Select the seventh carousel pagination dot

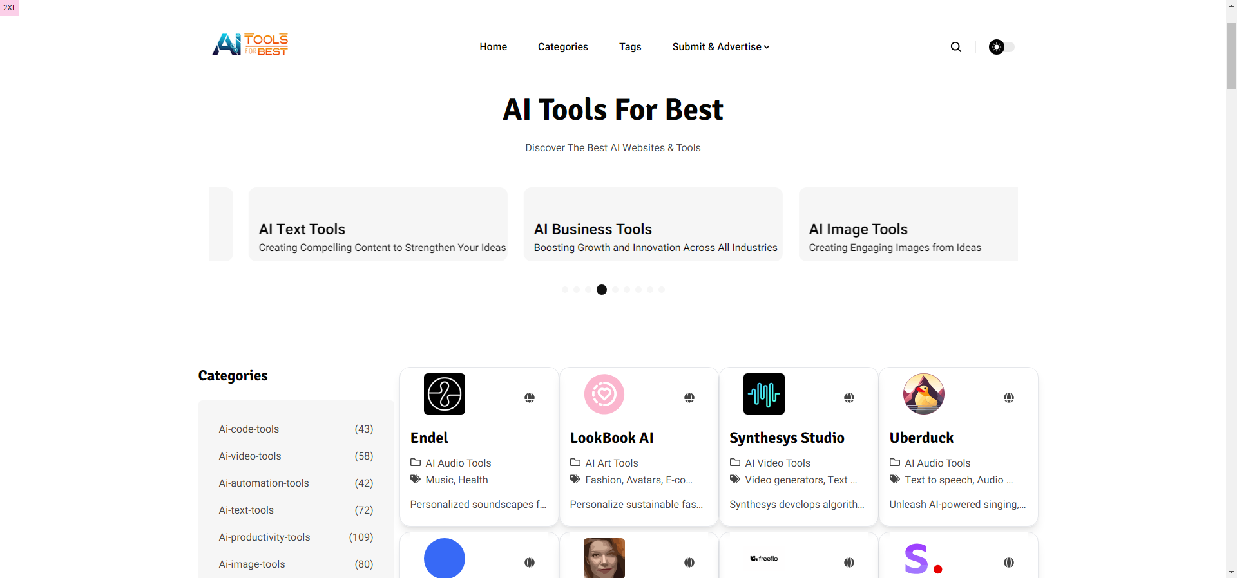(x=638, y=290)
